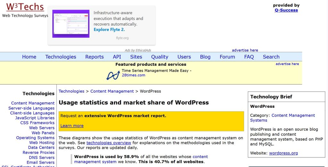Viewport: 328px width, 167px height.
Task: Click the Technologies breadcrumb link
Action: coord(71,91)
